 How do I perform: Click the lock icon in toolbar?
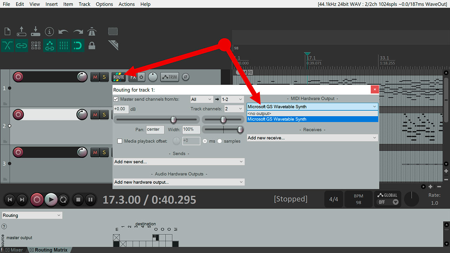click(92, 46)
